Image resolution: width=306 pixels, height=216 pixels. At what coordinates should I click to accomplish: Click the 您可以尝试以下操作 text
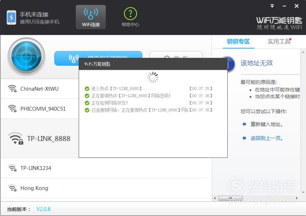(264, 111)
